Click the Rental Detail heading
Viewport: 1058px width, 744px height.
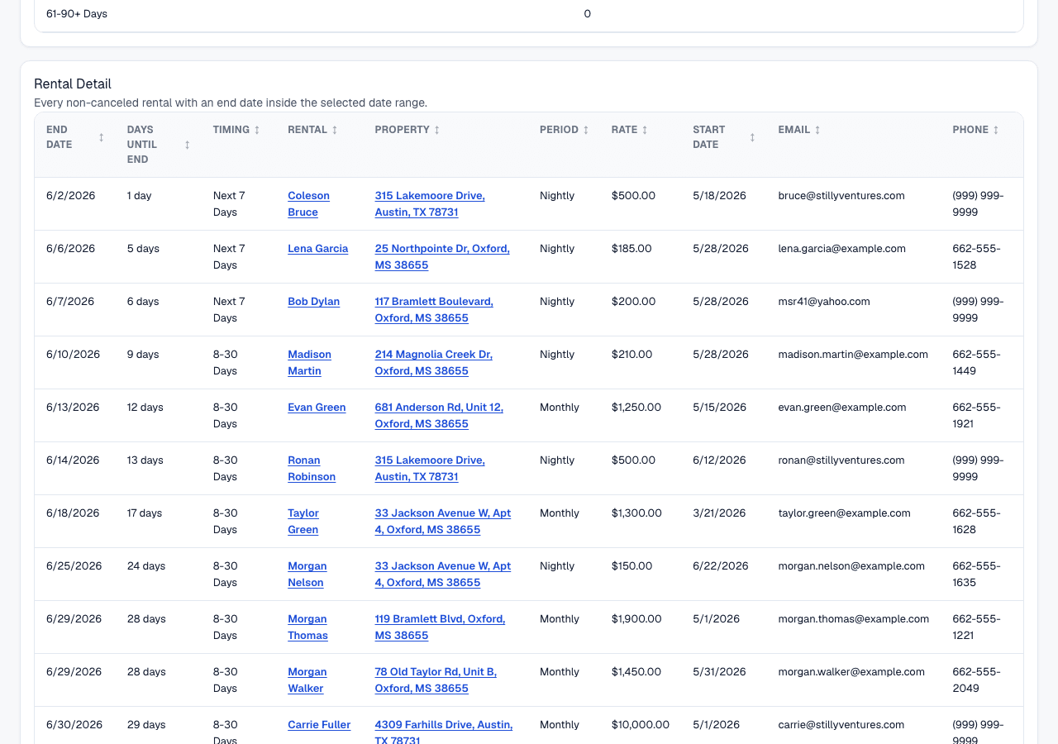coord(73,83)
